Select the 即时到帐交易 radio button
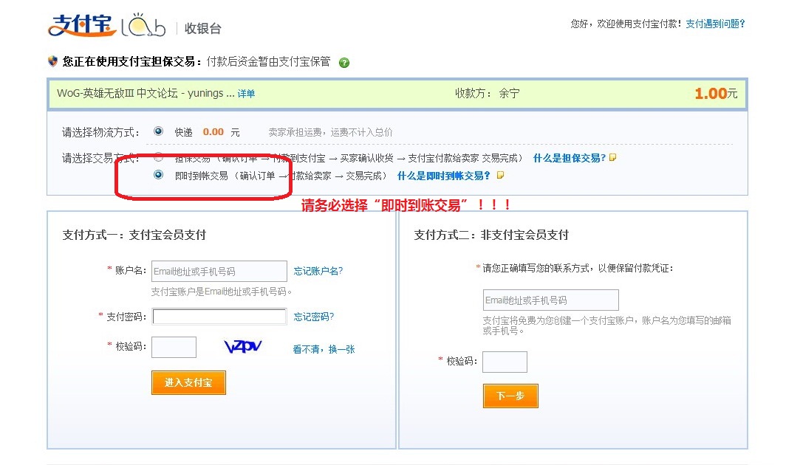 (159, 175)
